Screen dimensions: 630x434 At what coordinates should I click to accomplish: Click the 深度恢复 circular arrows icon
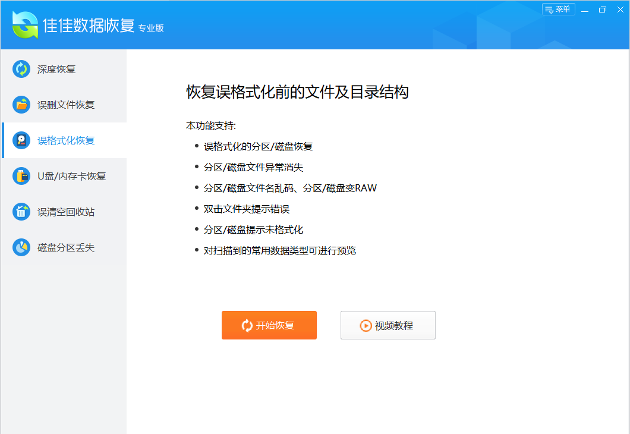coord(21,69)
